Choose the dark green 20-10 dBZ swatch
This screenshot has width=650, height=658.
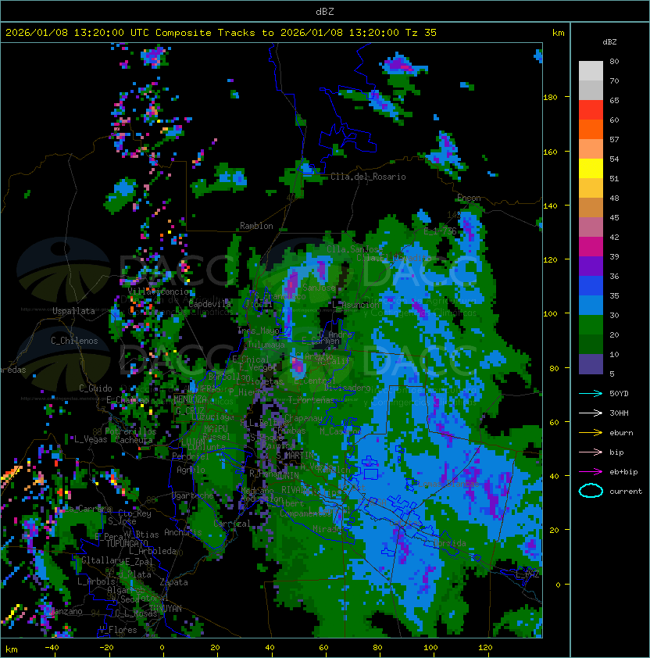(591, 344)
